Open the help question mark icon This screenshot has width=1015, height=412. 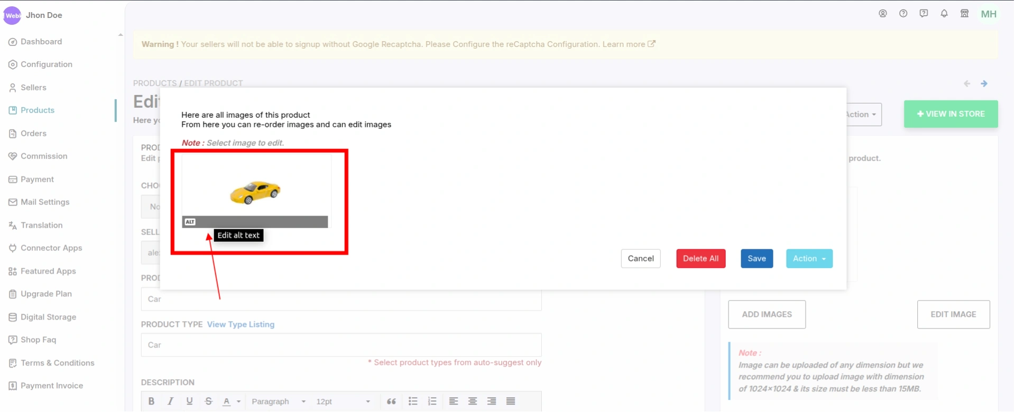click(x=903, y=14)
